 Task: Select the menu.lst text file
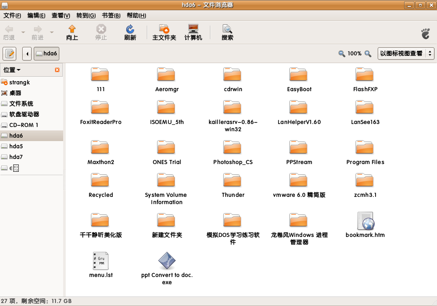pyautogui.click(x=101, y=261)
